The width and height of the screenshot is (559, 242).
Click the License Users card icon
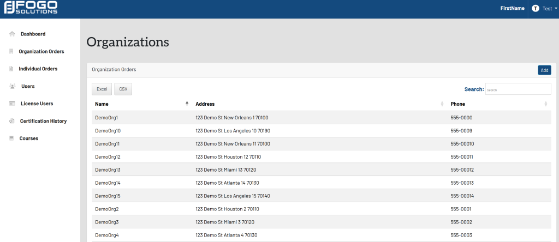[12, 104]
